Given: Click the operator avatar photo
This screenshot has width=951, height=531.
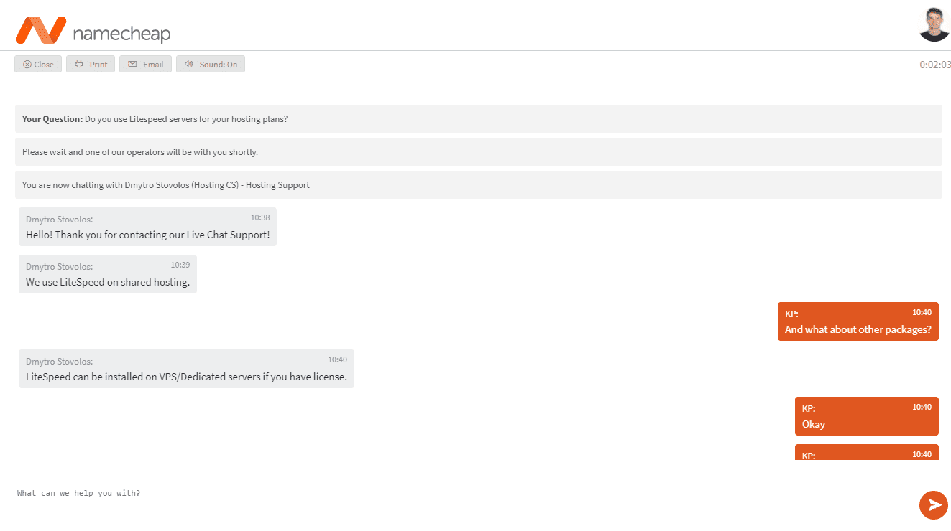Looking at the screenshot, I should (934, 24).
